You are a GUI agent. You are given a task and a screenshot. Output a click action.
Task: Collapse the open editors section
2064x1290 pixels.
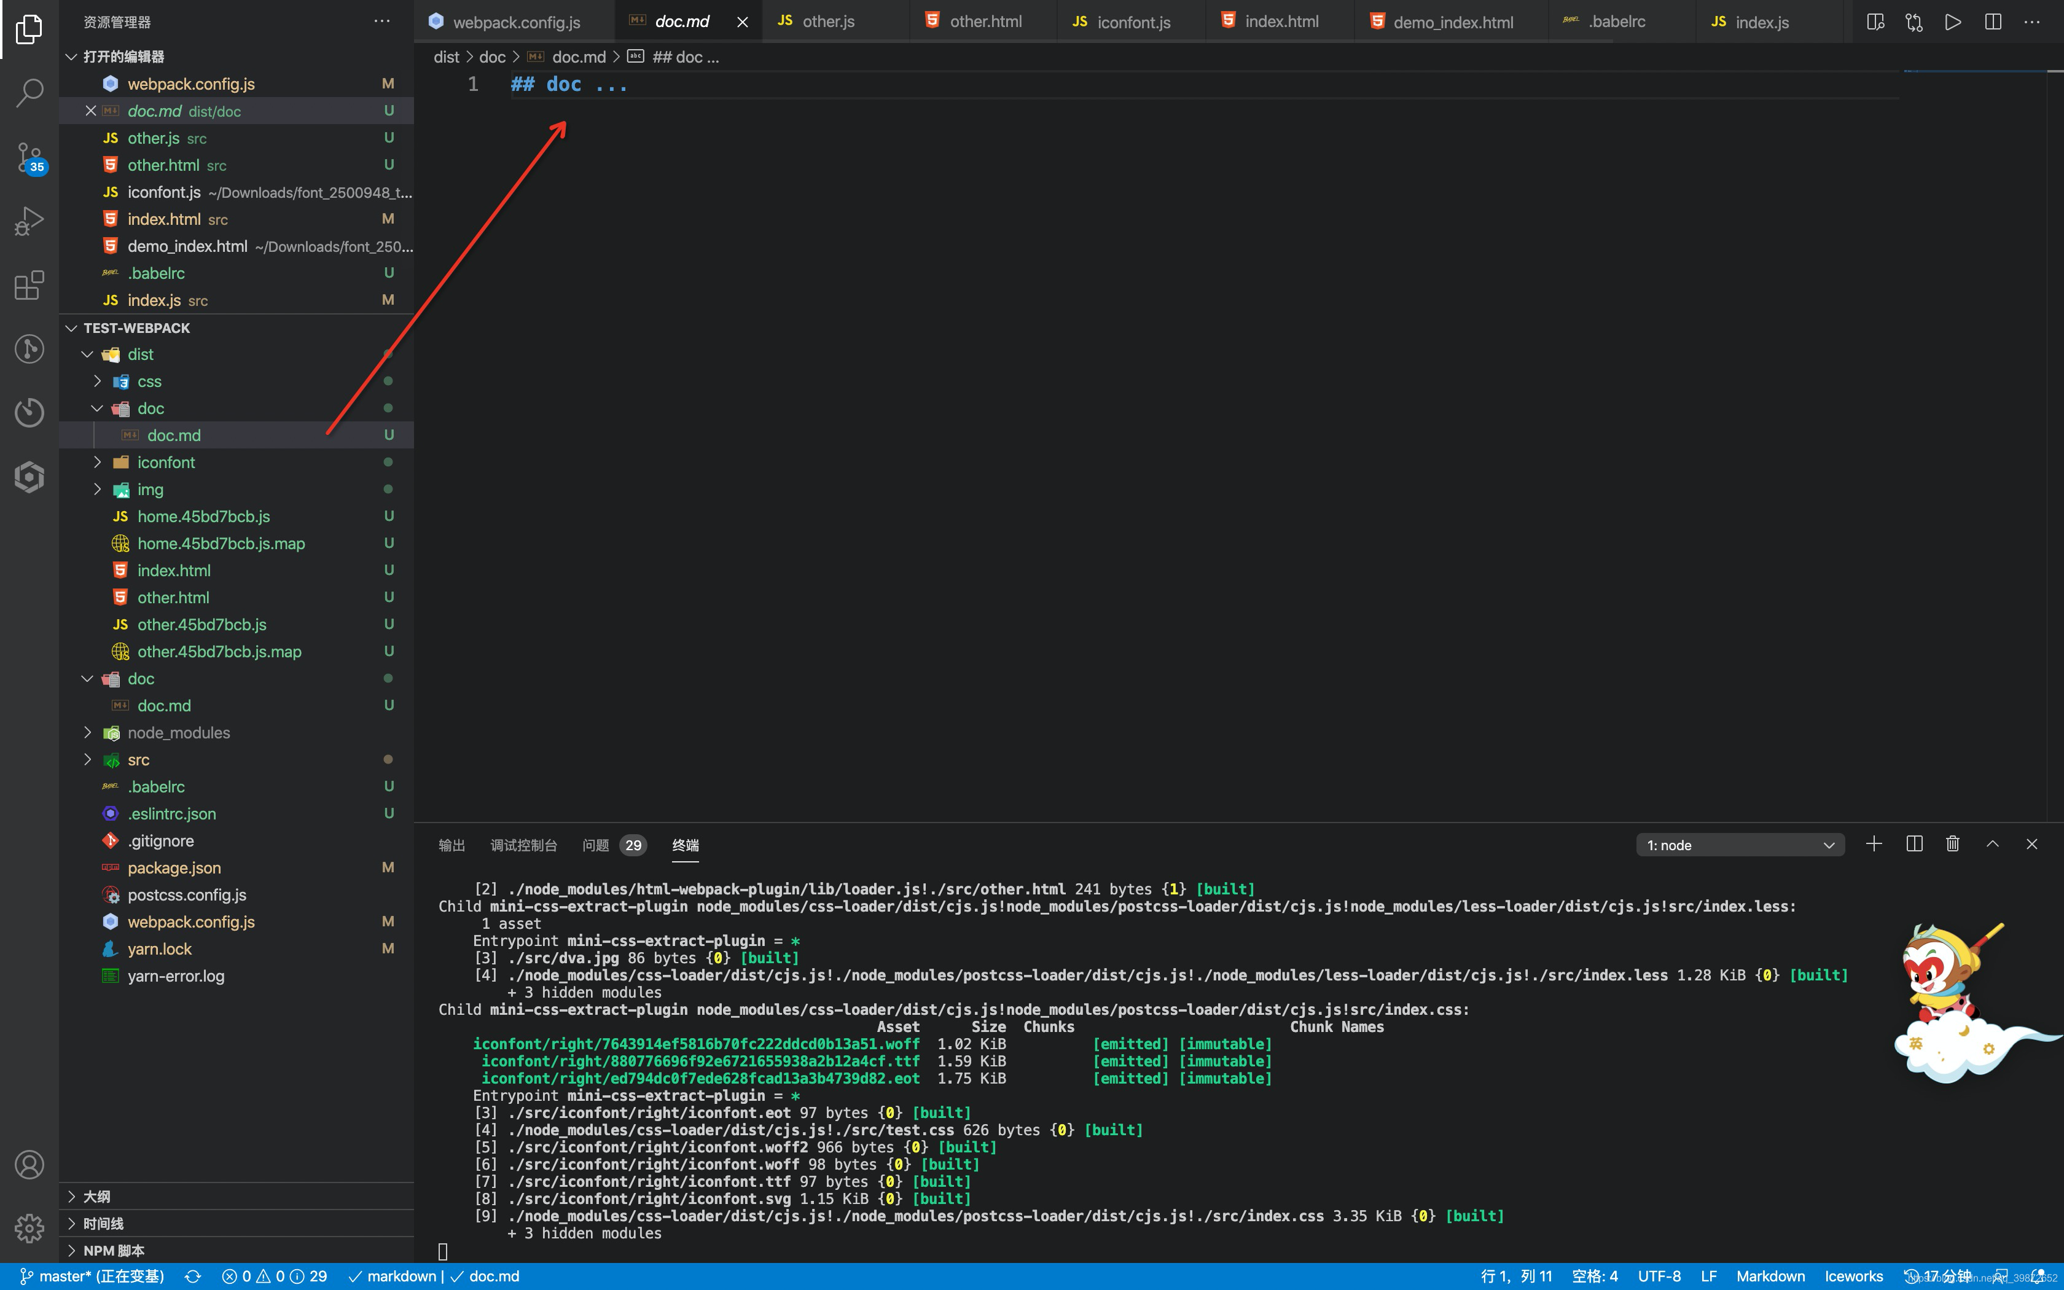(x=72, y=57)
